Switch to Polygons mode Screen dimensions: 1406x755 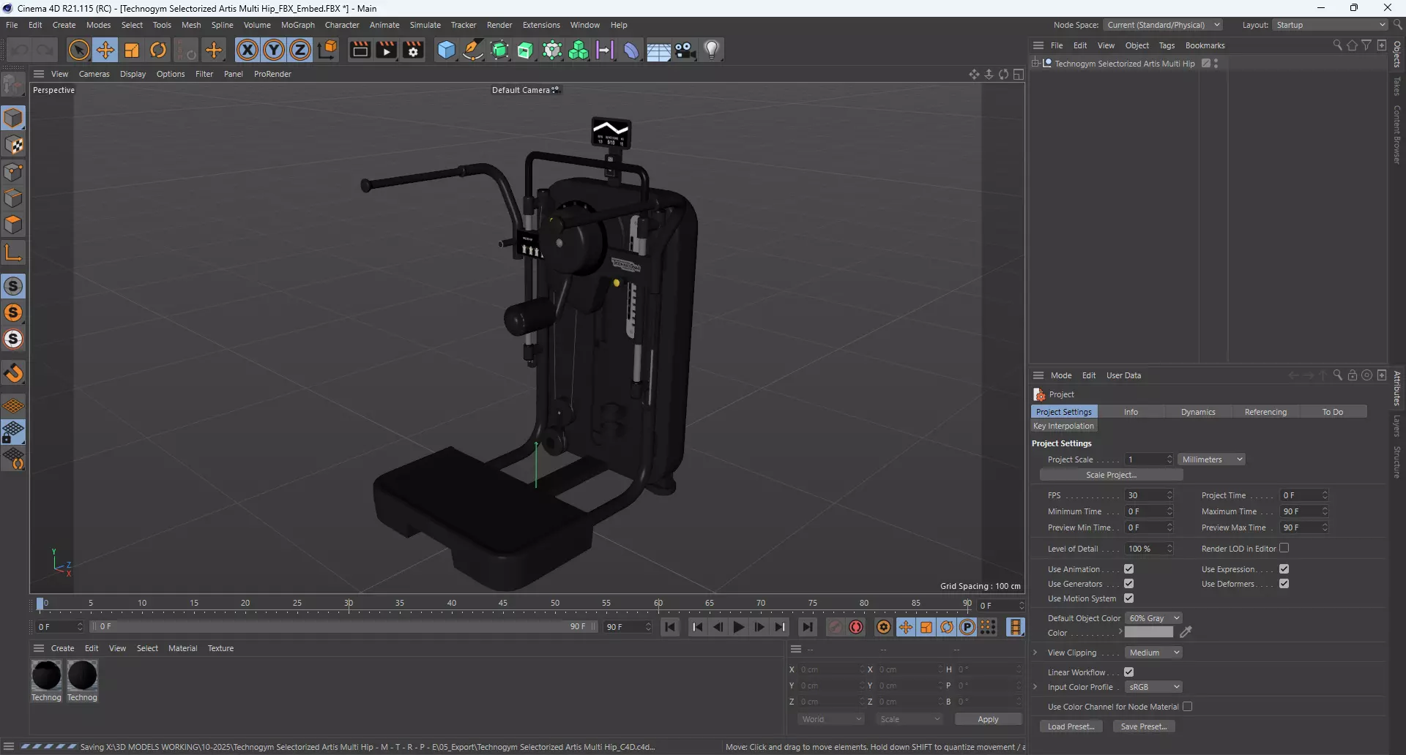13,225
